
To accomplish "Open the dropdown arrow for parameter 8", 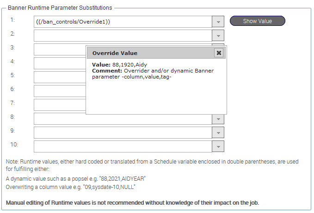I will click(x=218, y=119).
